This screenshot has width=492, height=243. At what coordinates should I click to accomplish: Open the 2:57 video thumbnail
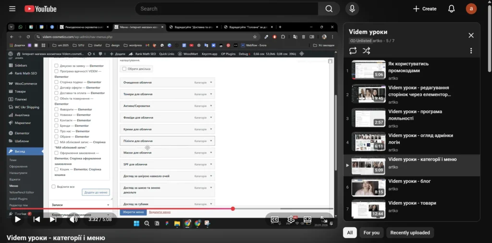[x=369, y=118]
